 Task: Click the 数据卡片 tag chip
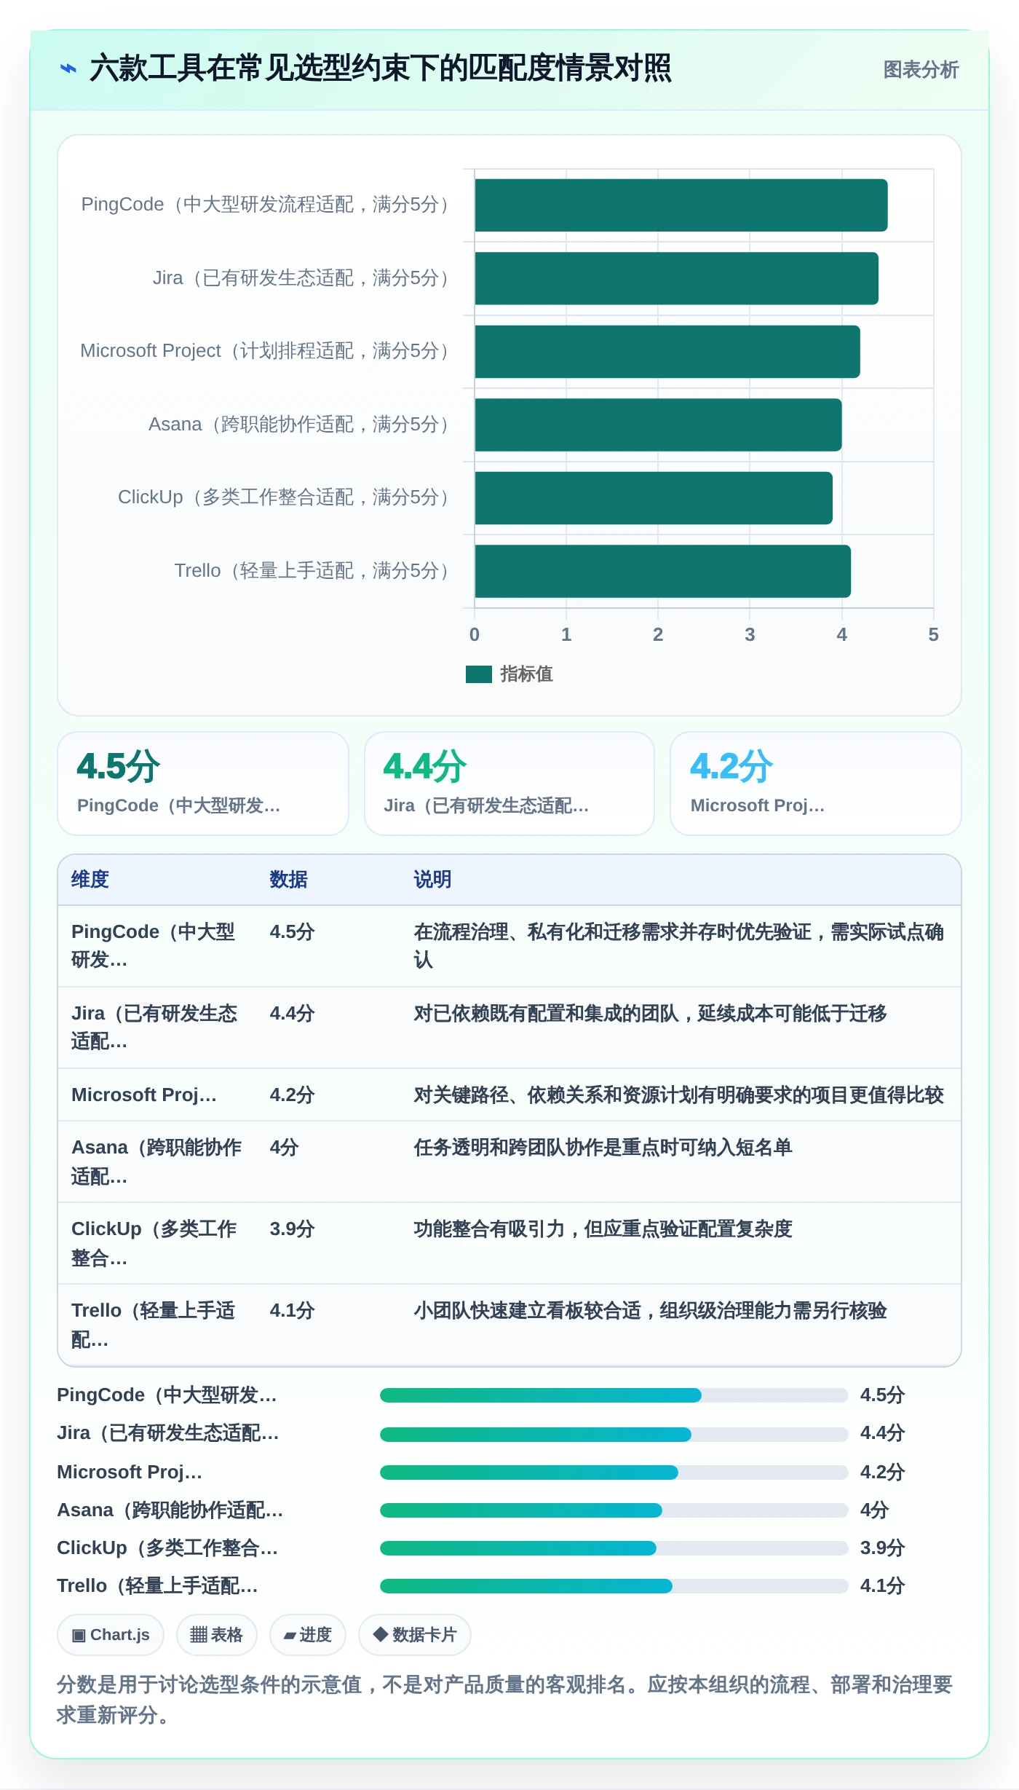(x=415, y=1635)
